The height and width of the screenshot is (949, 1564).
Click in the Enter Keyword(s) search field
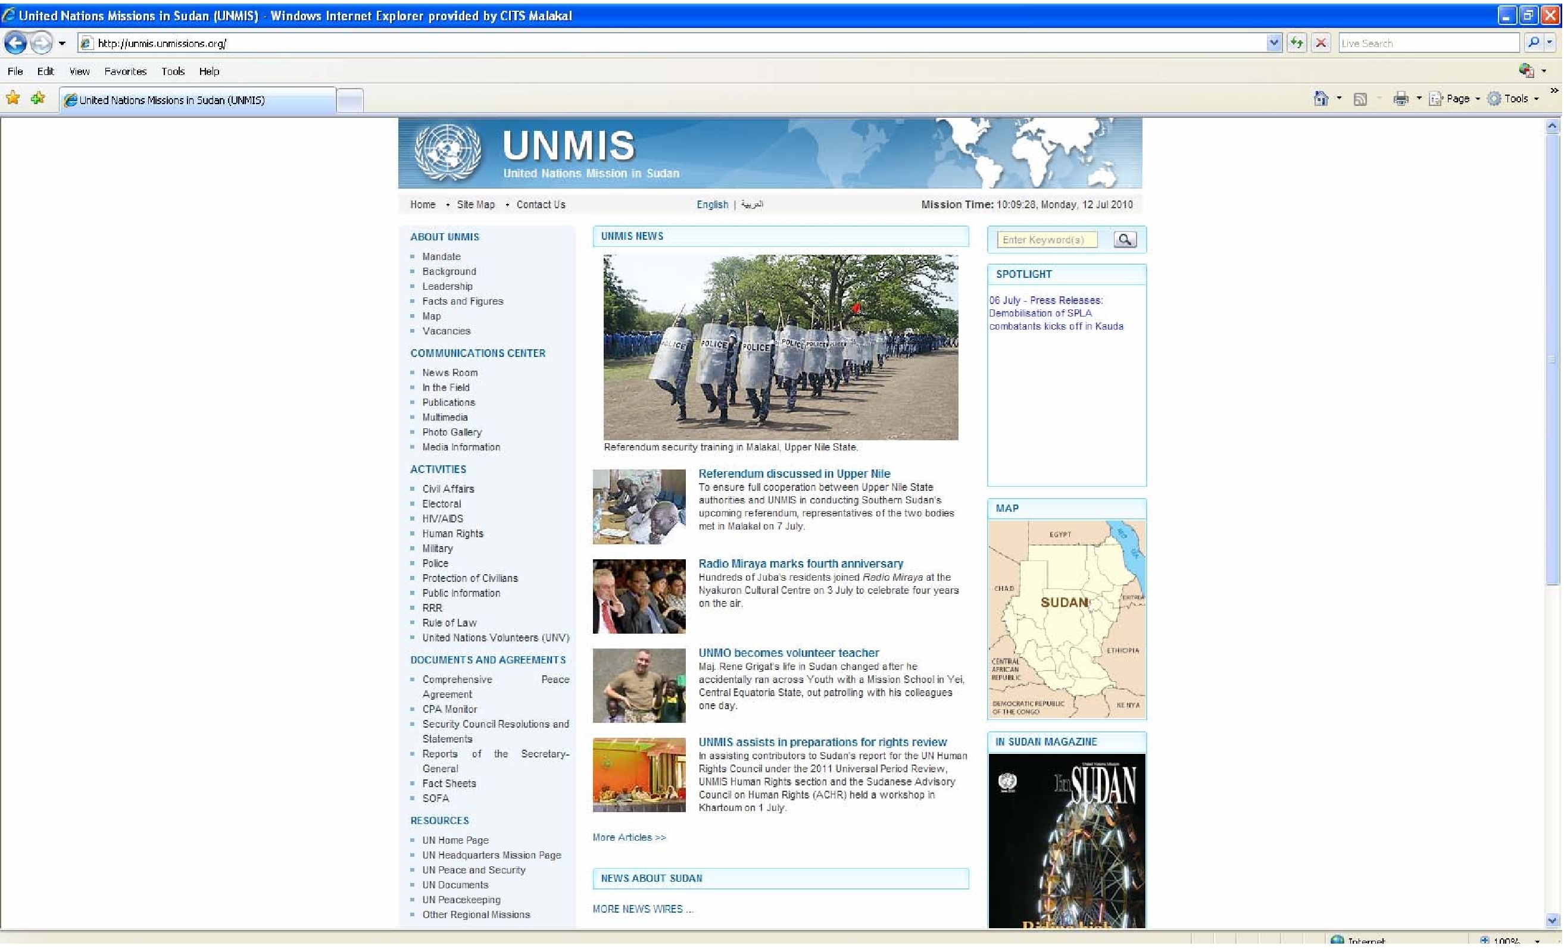point(1046,240)
